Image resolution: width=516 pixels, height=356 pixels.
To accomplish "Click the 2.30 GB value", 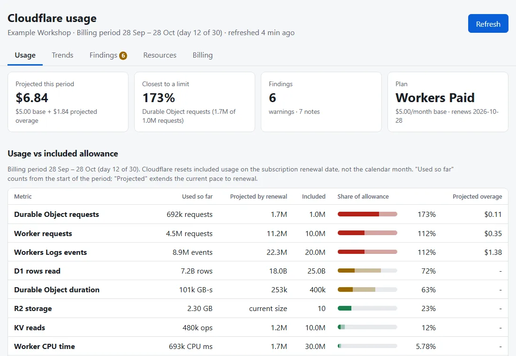I will coord(200,308).
